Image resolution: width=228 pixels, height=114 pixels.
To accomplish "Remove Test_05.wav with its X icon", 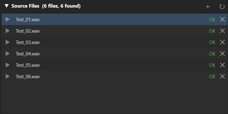I will [222, 65].
